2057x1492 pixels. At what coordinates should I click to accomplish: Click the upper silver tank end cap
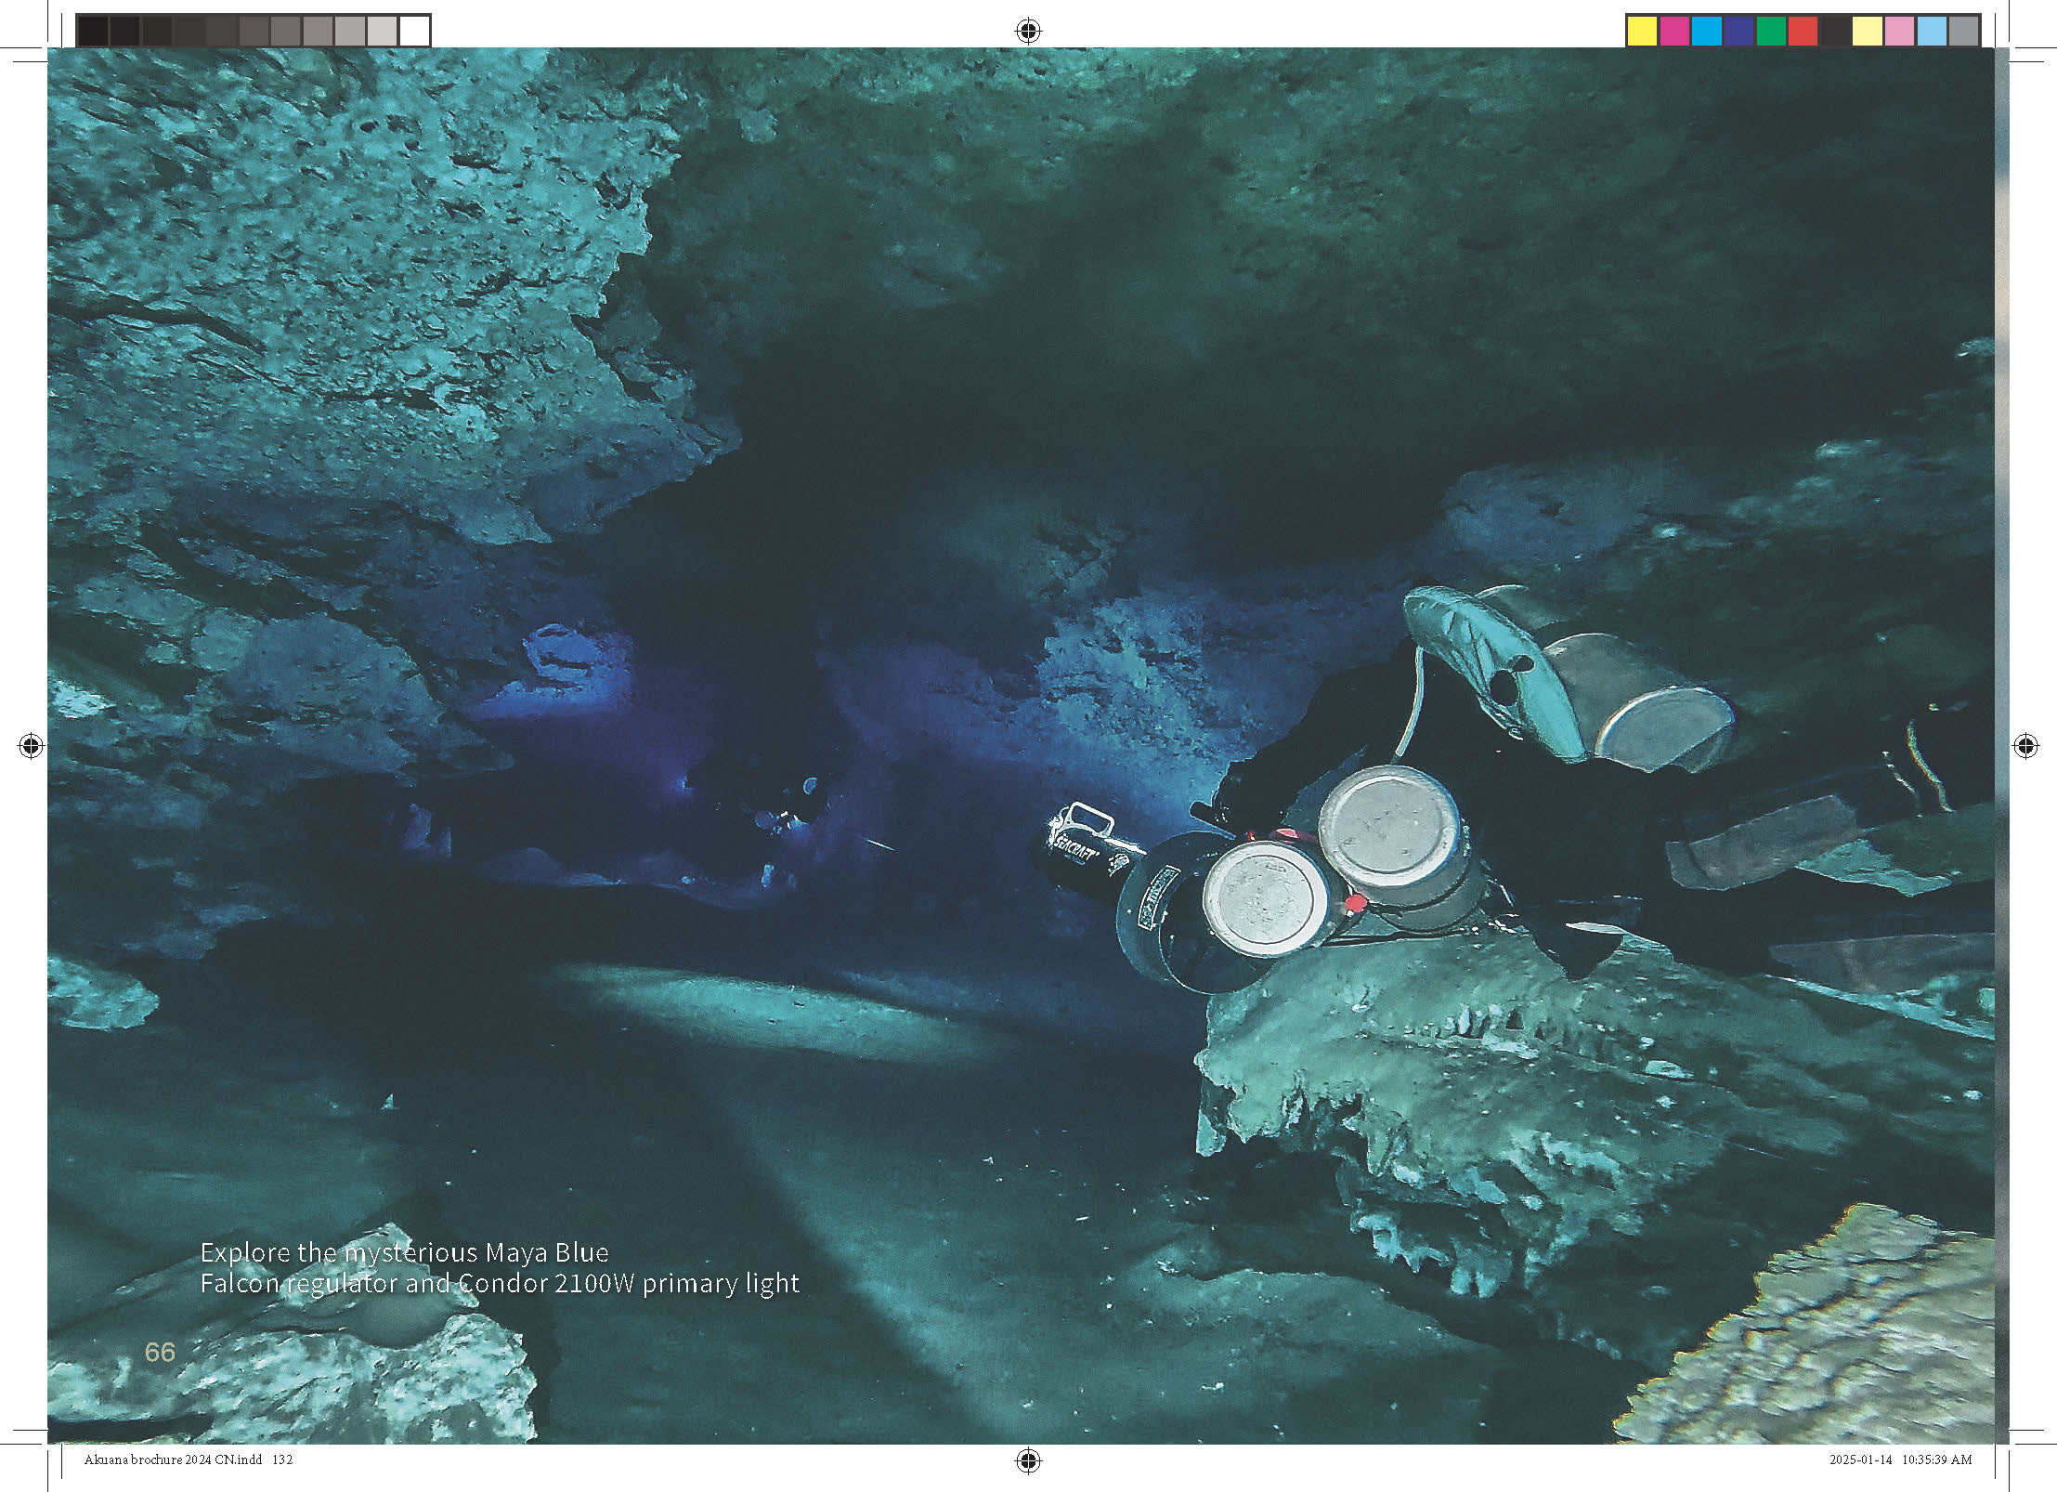(1388, 826)
